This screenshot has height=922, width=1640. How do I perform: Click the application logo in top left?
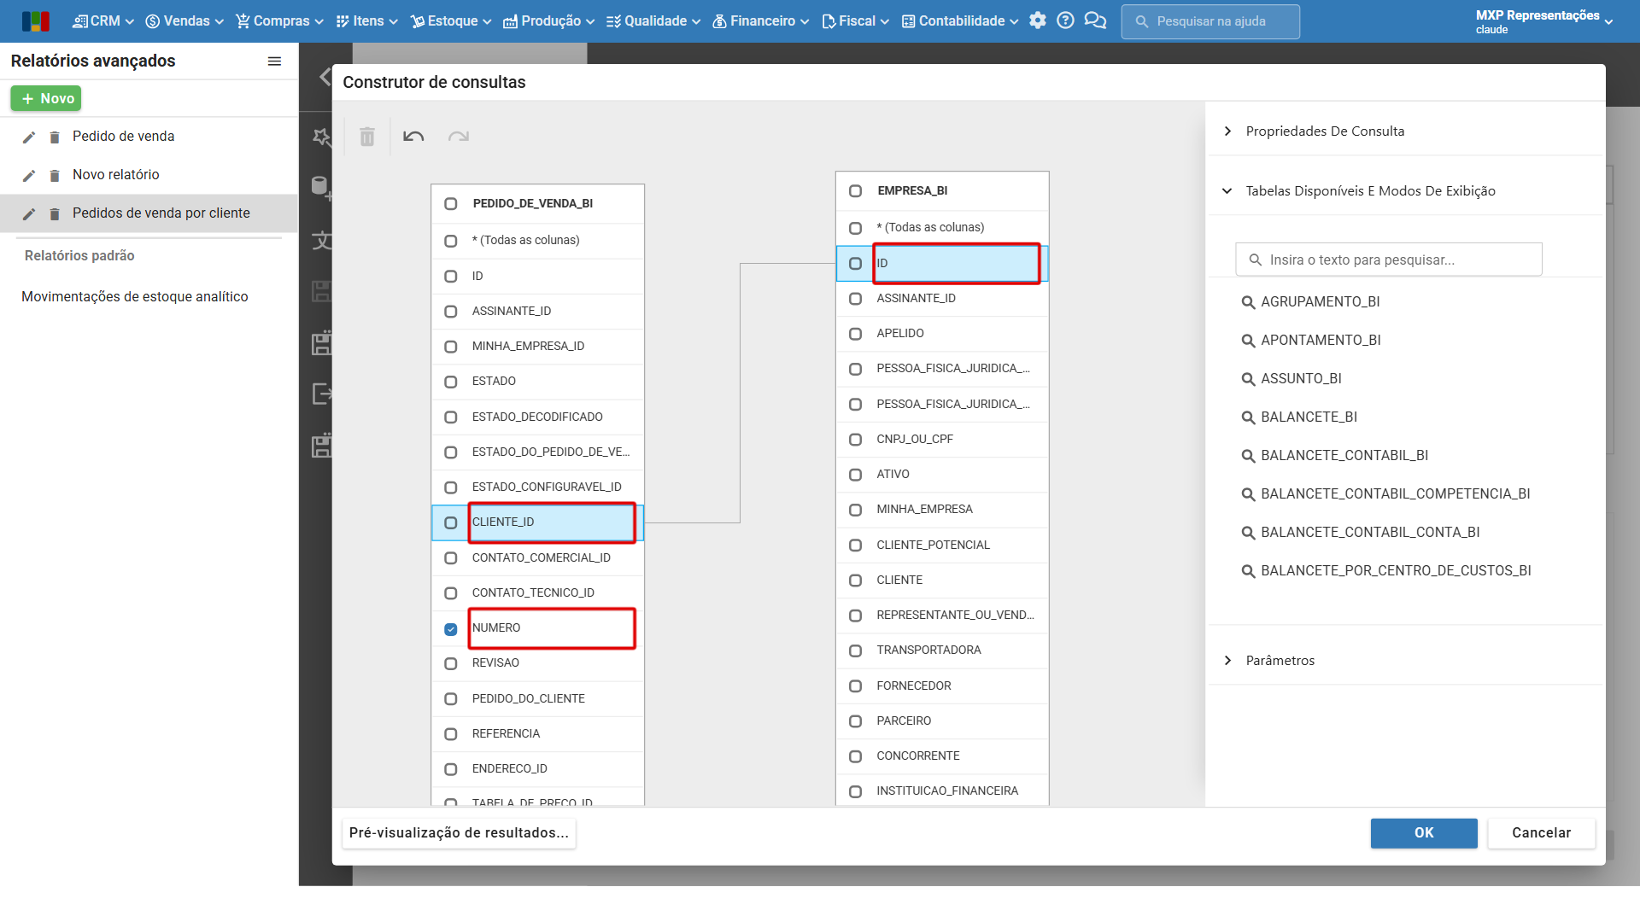(x=36, y=21)
